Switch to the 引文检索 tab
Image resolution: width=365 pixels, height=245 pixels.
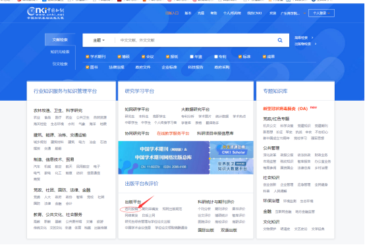(60, 64)
